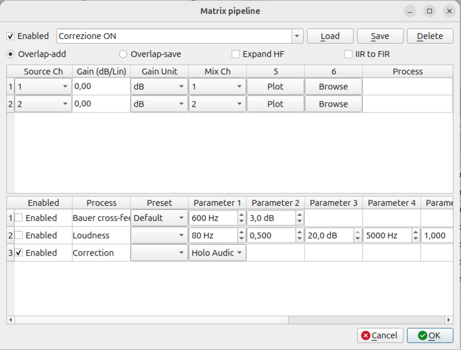
Task: Select the Overlap-add radio button
Action: click(10, 54)
